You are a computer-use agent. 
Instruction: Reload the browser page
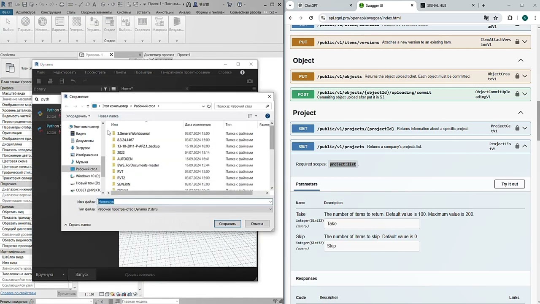311,18
